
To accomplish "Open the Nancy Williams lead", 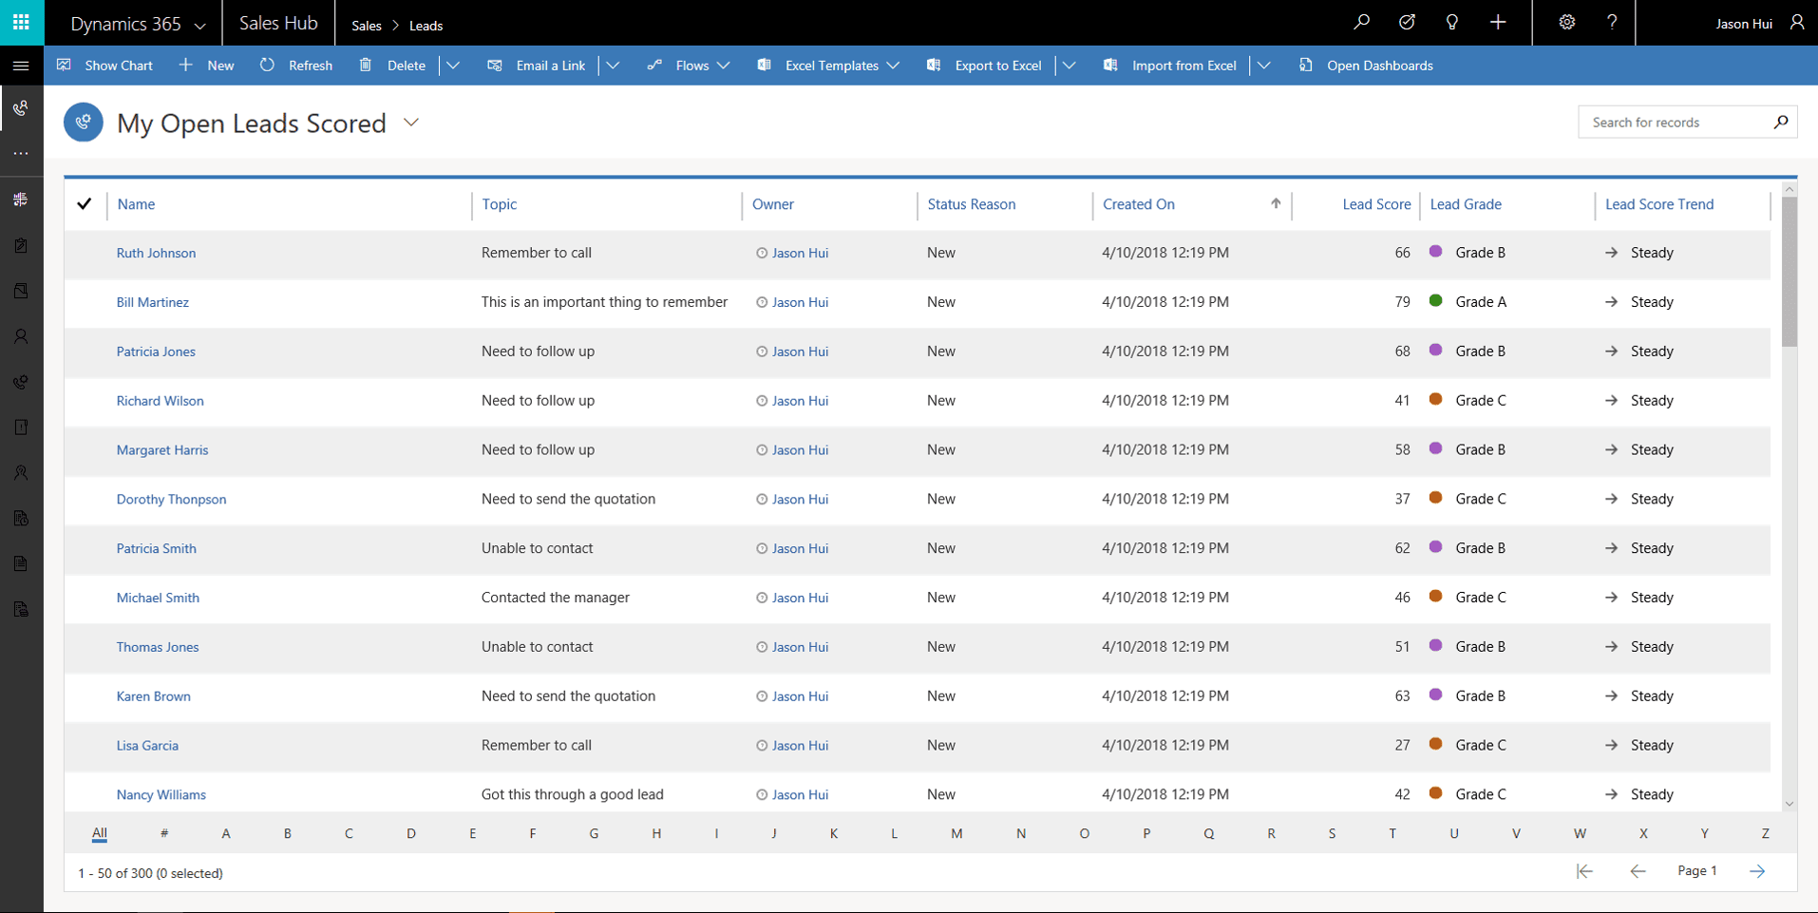I will [161, 794].
